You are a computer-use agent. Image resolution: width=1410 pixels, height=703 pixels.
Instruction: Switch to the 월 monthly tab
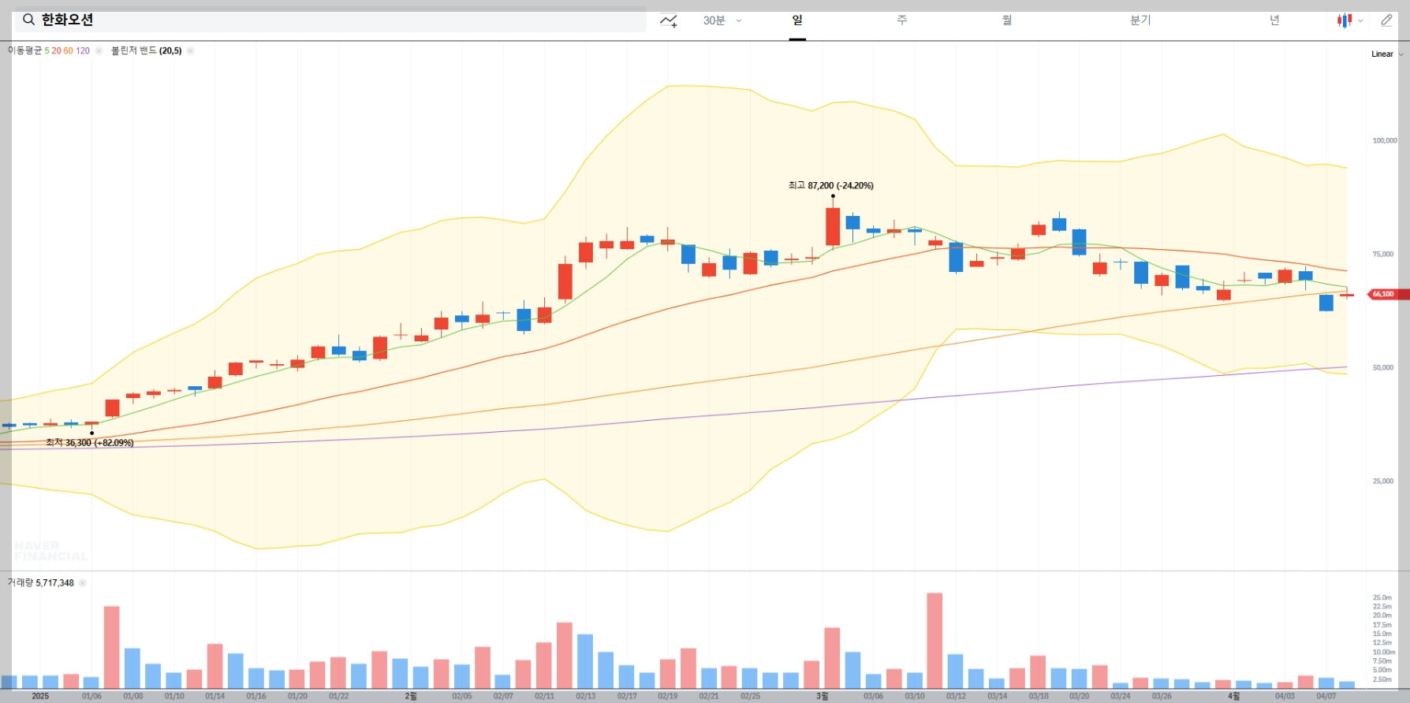click(x=1007, y=20)
